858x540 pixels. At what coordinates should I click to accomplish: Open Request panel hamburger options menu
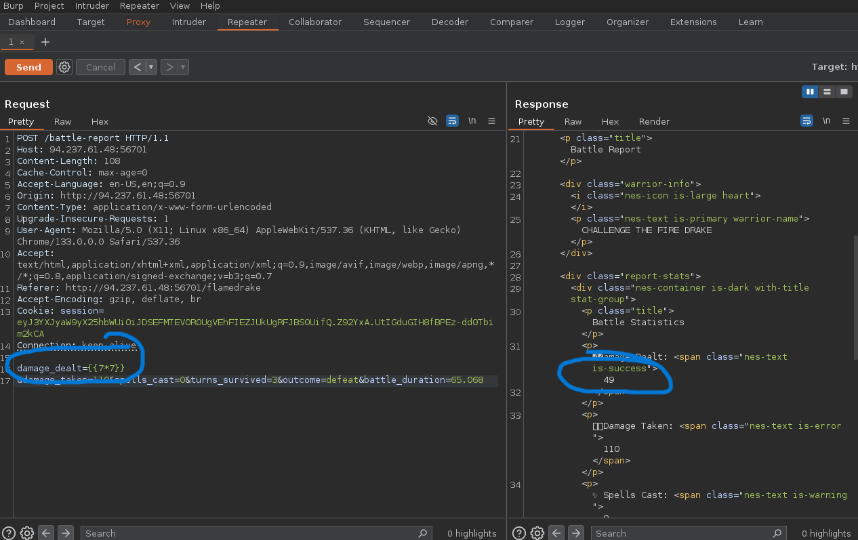[491, 121]
